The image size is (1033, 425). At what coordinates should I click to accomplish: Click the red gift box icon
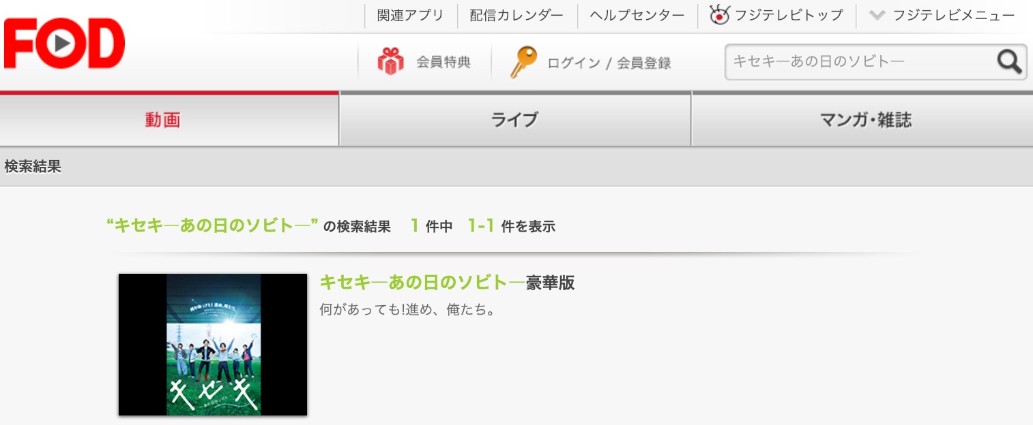click(390, 62)
